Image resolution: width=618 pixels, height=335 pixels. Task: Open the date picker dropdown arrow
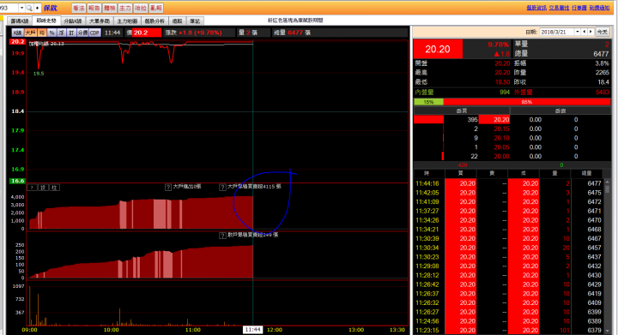(x=578, y=32)
